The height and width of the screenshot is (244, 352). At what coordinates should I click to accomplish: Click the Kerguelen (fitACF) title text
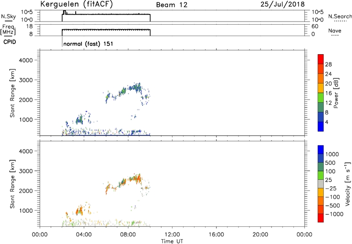pos(76,4)
